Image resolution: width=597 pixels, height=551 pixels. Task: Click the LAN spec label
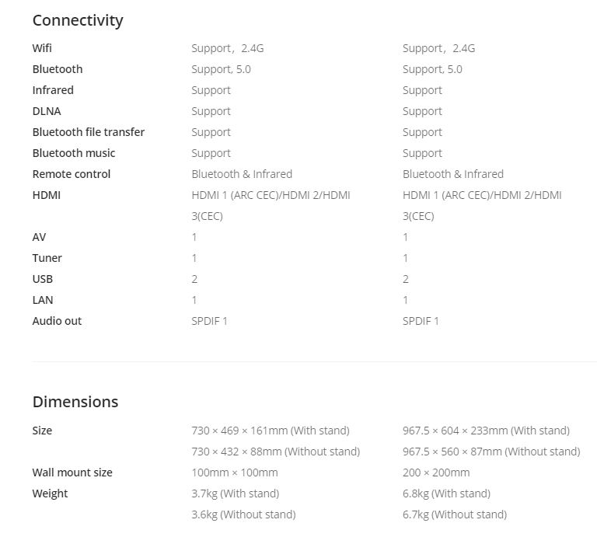pos(43,300)
